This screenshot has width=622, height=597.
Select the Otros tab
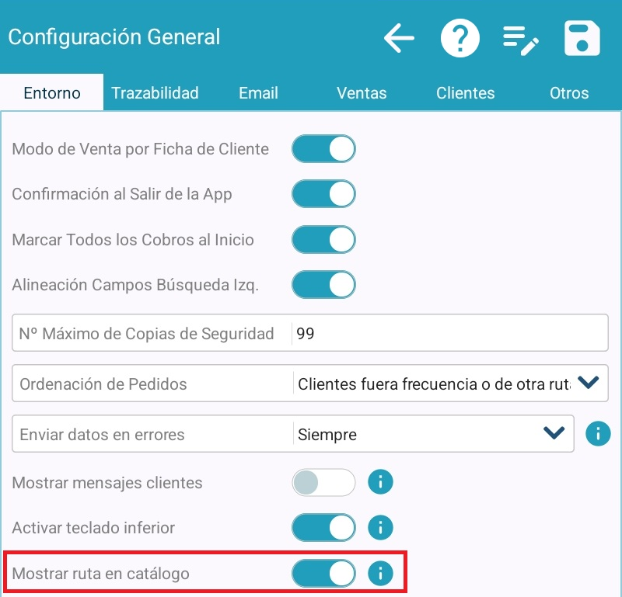pos(569,93)
